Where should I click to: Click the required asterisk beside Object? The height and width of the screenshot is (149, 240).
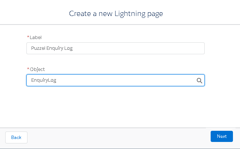point(28,69)
